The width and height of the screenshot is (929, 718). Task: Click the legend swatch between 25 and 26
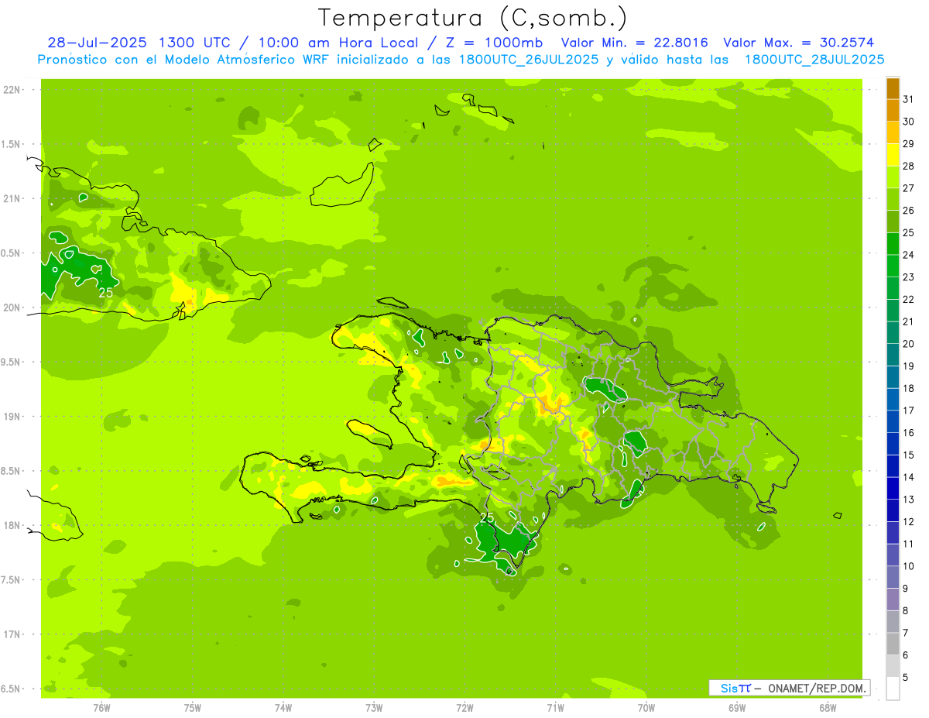pos(893,222)
